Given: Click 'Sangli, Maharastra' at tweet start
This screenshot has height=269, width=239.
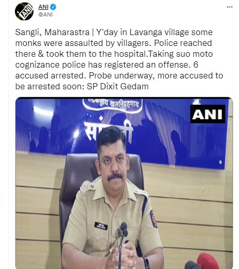Looking at the screenshot, I should click(52, 33).
